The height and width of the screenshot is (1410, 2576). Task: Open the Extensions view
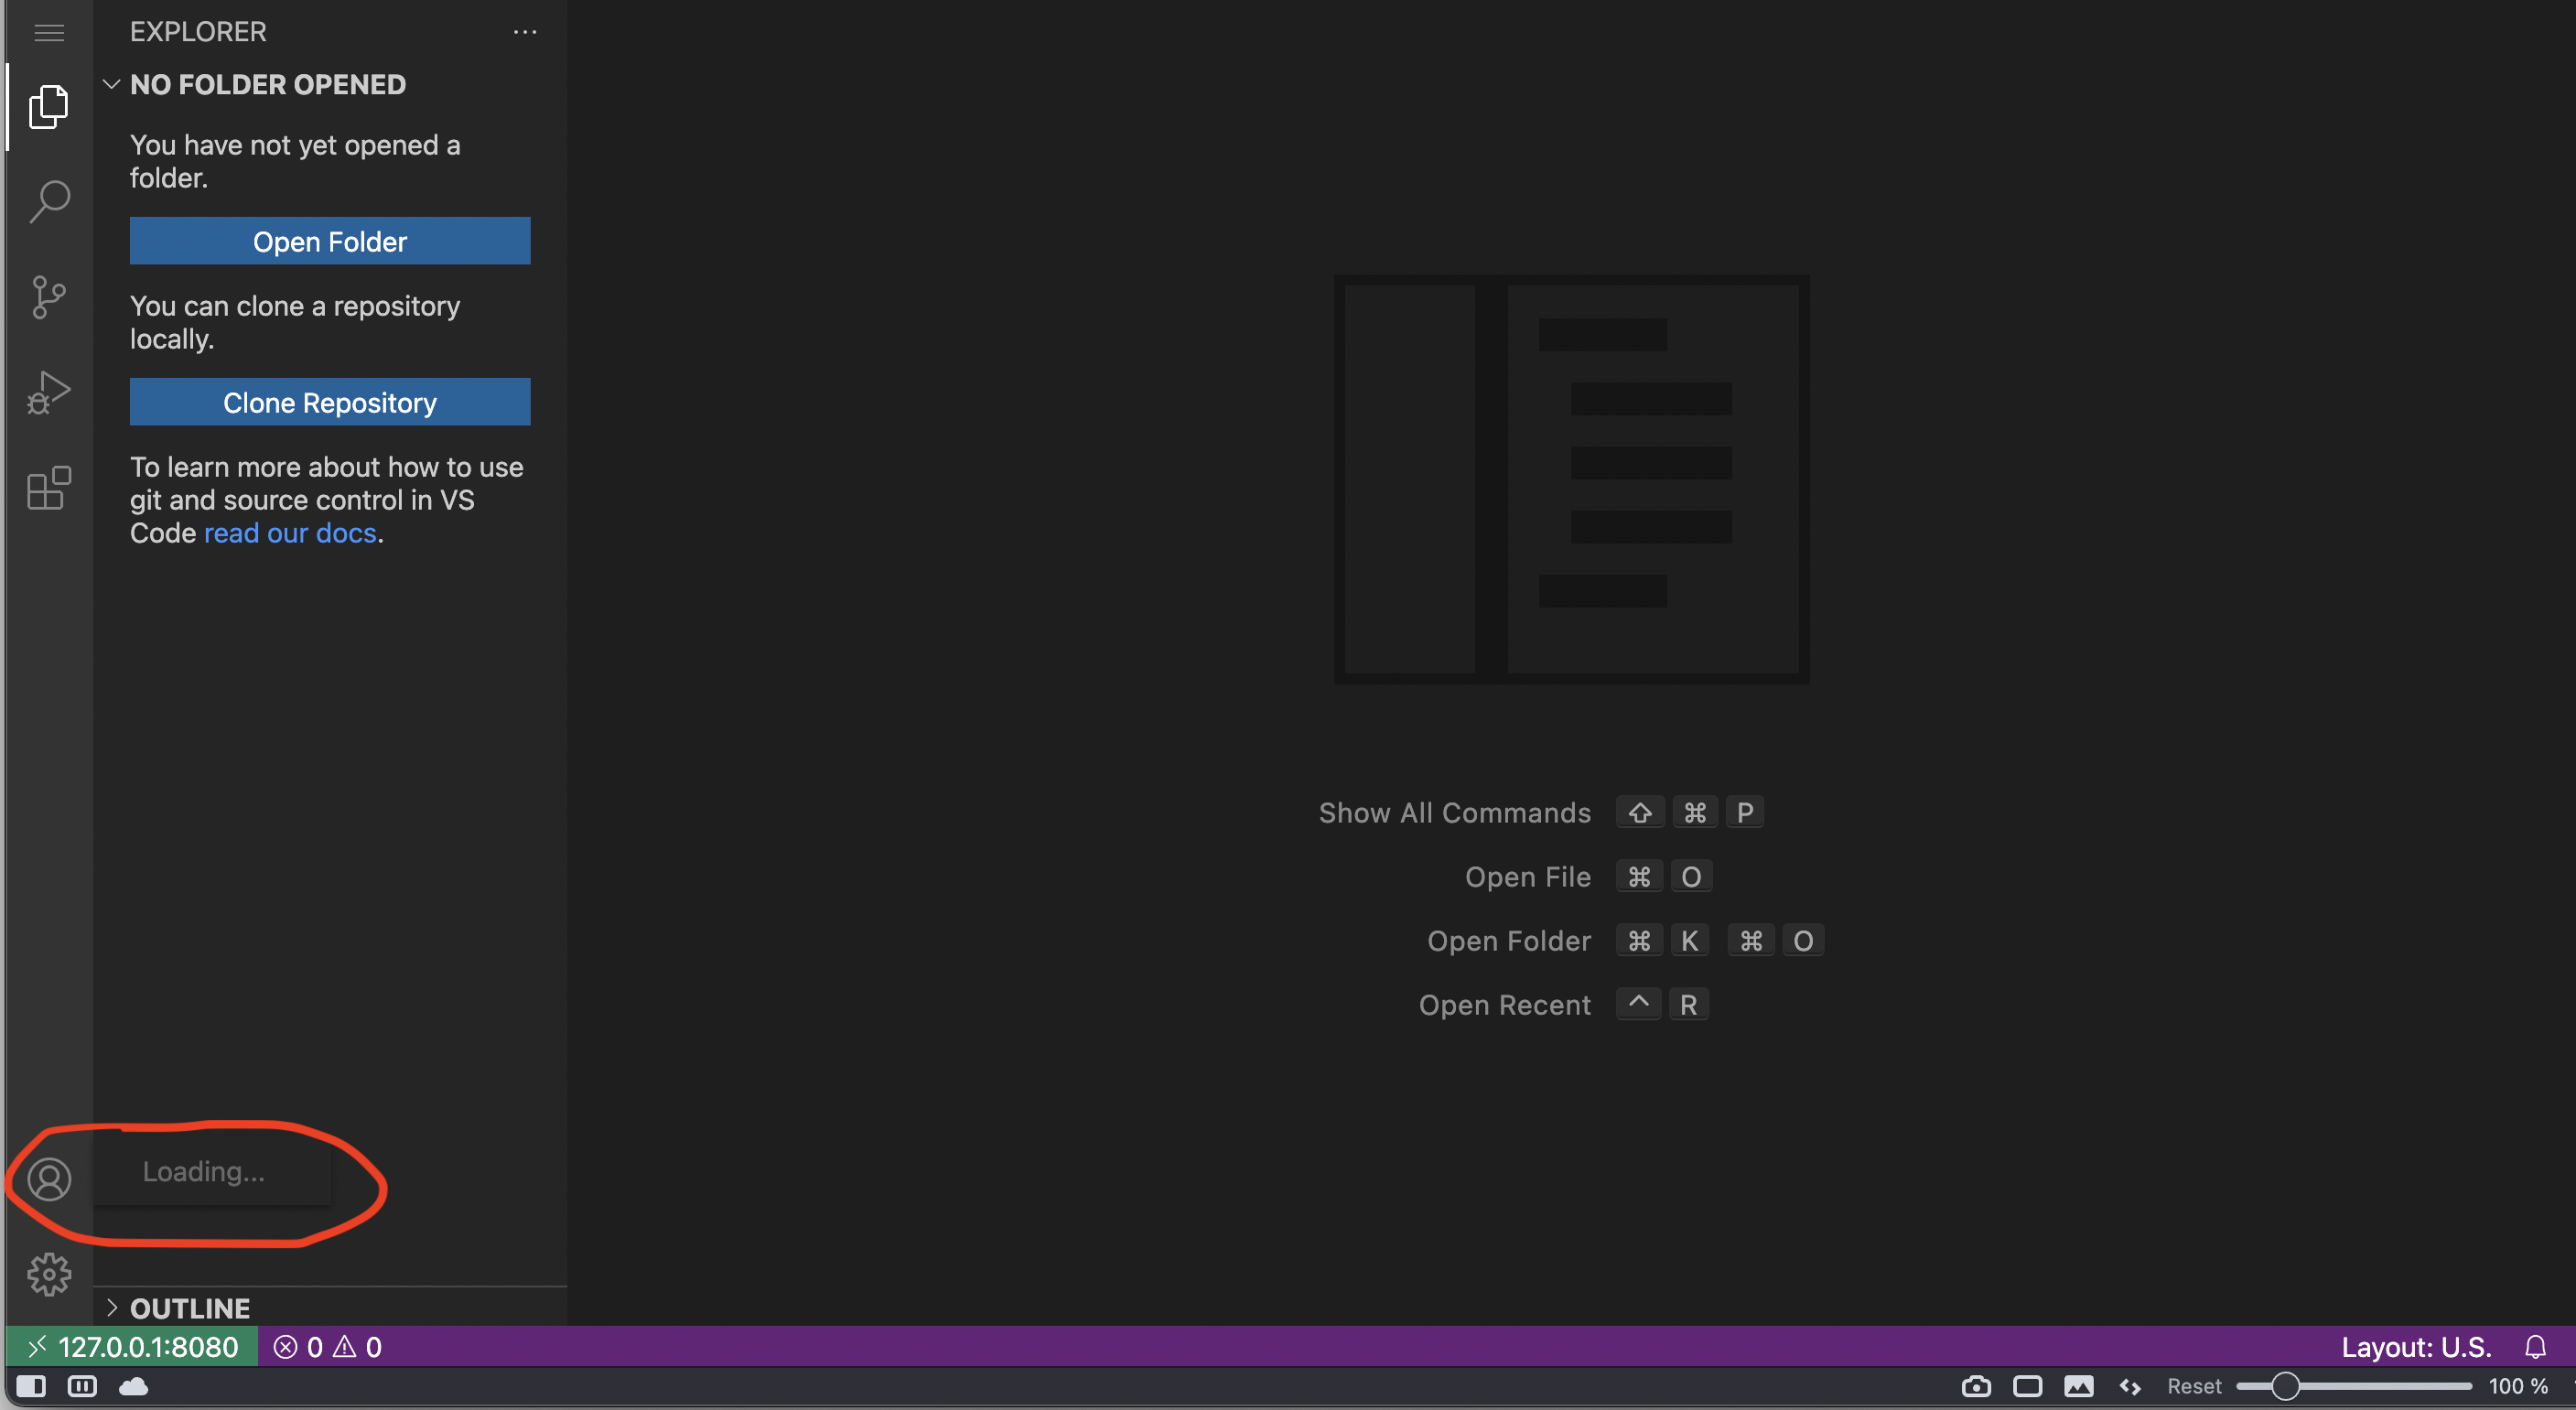click(x=48, y=489)
